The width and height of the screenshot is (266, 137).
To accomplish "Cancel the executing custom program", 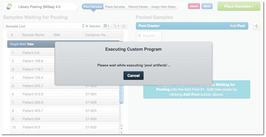I will pos(133,76).
